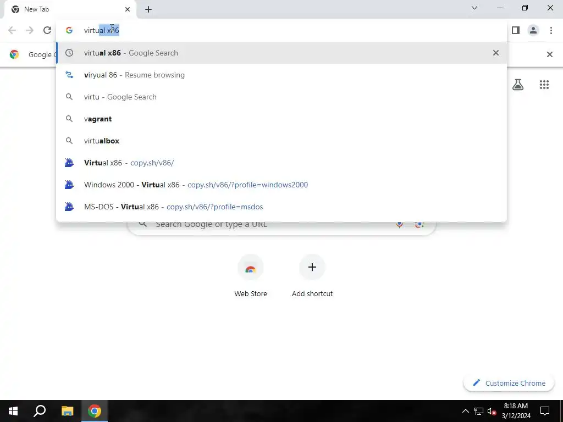Open the Web Store shortcut
This screenshot has width=563, height=422.
click(x=251, y=276)
